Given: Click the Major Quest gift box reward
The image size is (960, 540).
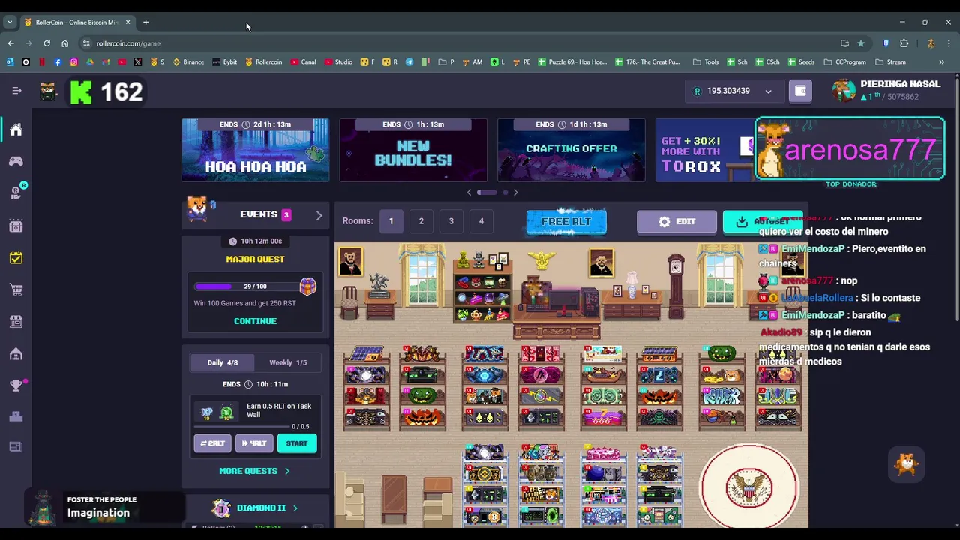Looking at the screenshot, I should 307,286.
